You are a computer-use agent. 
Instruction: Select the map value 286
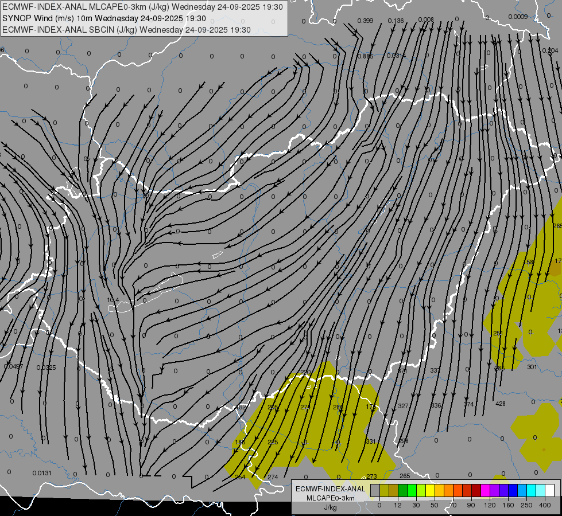coord(338,407)
